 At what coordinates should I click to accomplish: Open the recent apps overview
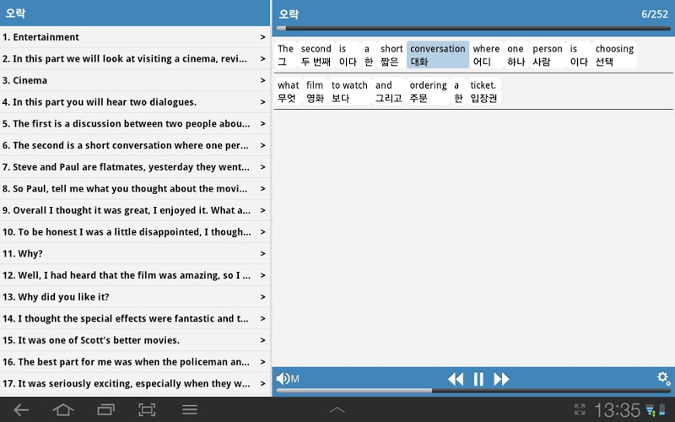click(x=105, y=410)
